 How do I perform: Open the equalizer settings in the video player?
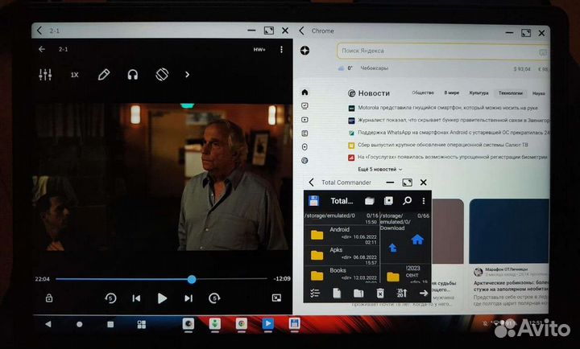(45, 75)
